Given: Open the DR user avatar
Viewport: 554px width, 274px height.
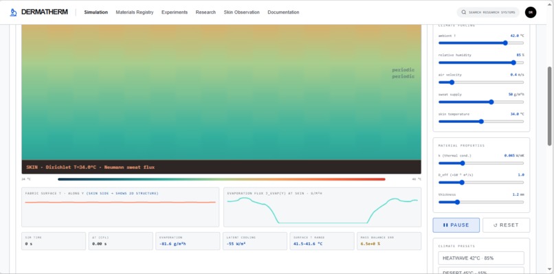Looking at the screenshot, I should pyautogui.click(x=531, y=12).
